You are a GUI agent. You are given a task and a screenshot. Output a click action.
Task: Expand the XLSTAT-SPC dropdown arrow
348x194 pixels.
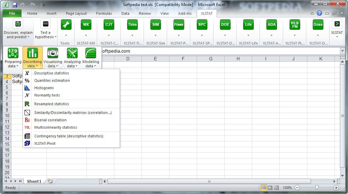pos(202,36)
